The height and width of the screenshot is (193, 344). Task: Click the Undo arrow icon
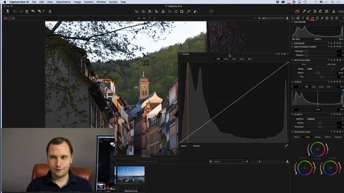(39, 11)
